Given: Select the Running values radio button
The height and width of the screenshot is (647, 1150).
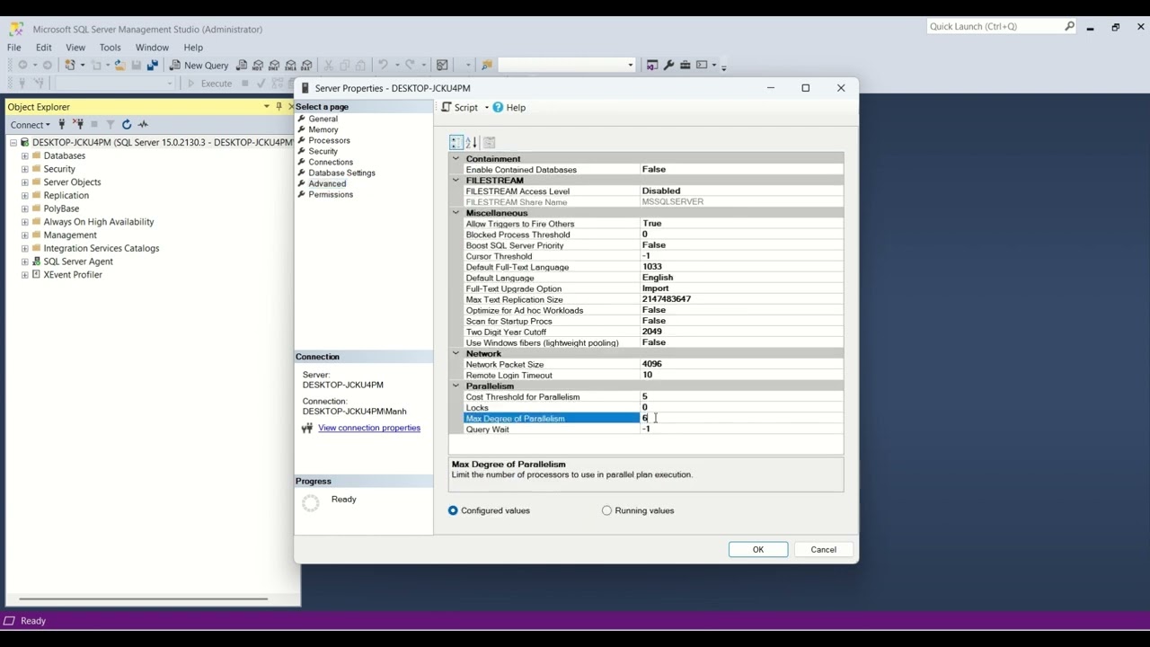Looking at the screenshot, I should coord(606,510).
